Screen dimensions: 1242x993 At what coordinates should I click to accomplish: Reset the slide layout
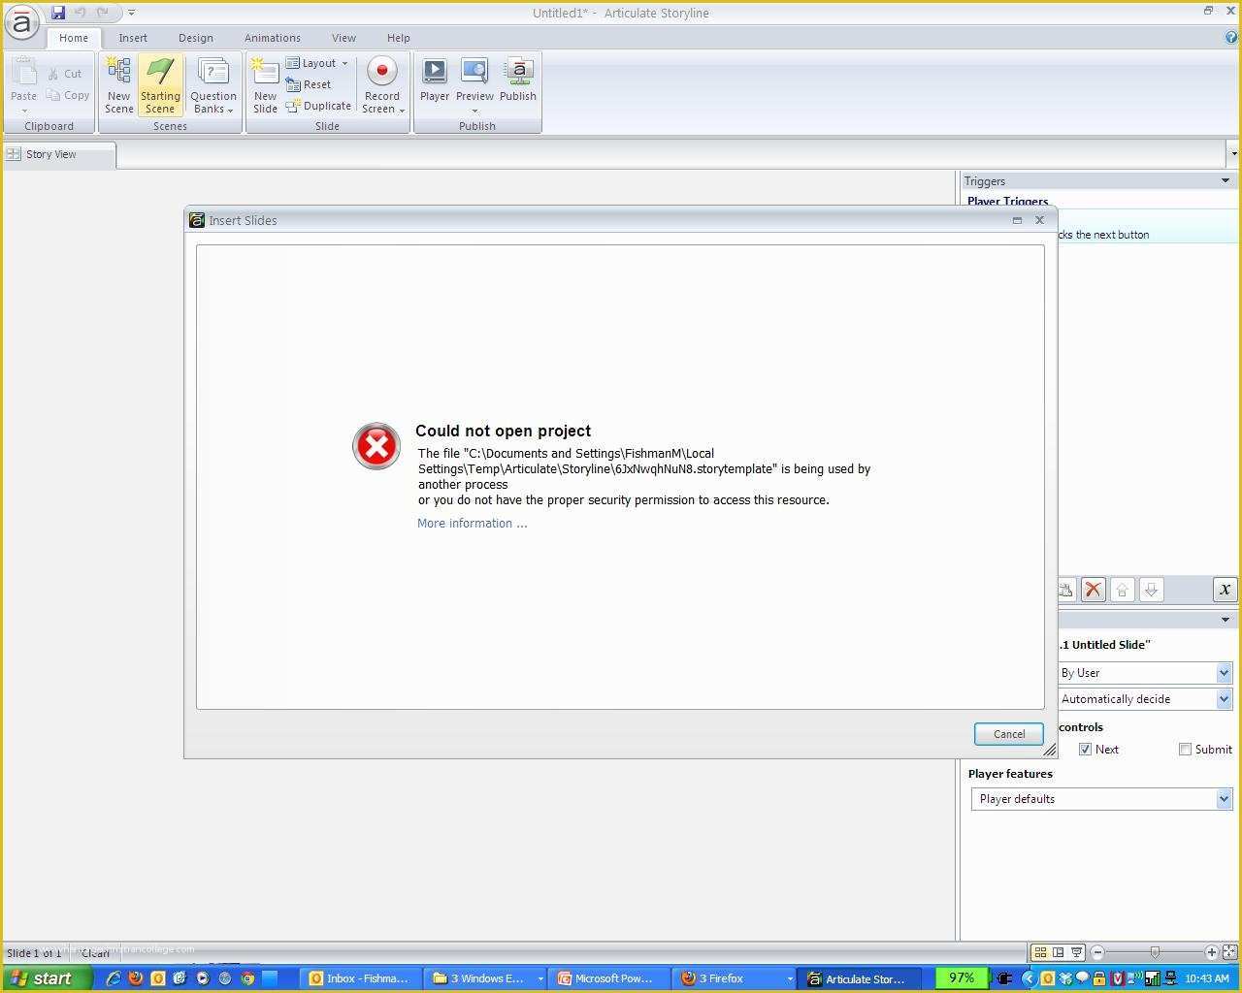point(309,84)
